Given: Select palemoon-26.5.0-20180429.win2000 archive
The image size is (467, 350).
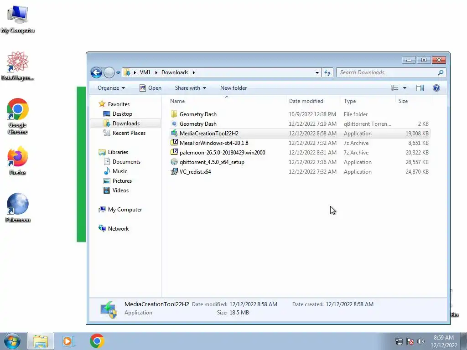Looking at the screenshot, I should click(222, 152).
